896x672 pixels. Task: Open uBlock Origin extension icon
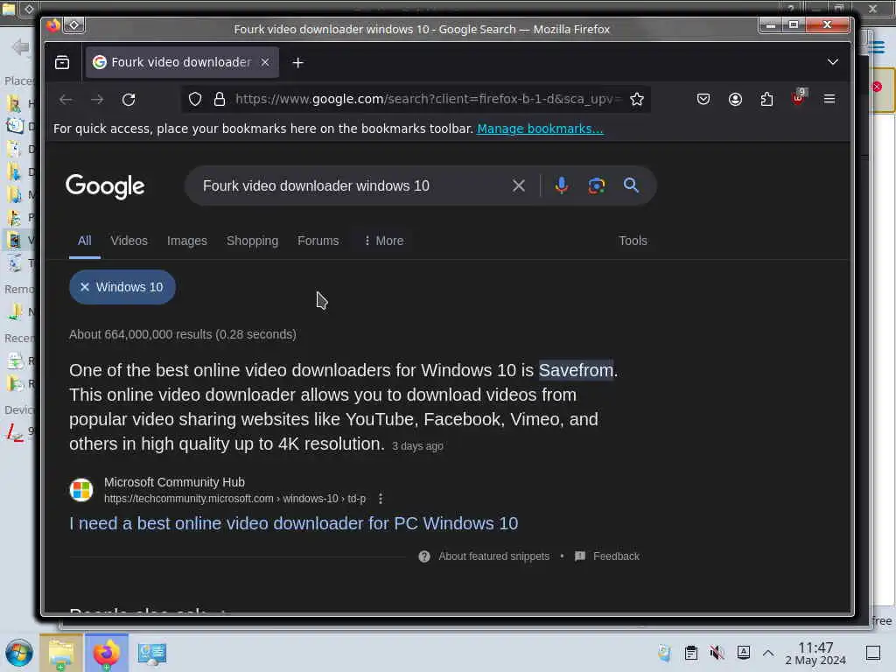click(798, 98)
